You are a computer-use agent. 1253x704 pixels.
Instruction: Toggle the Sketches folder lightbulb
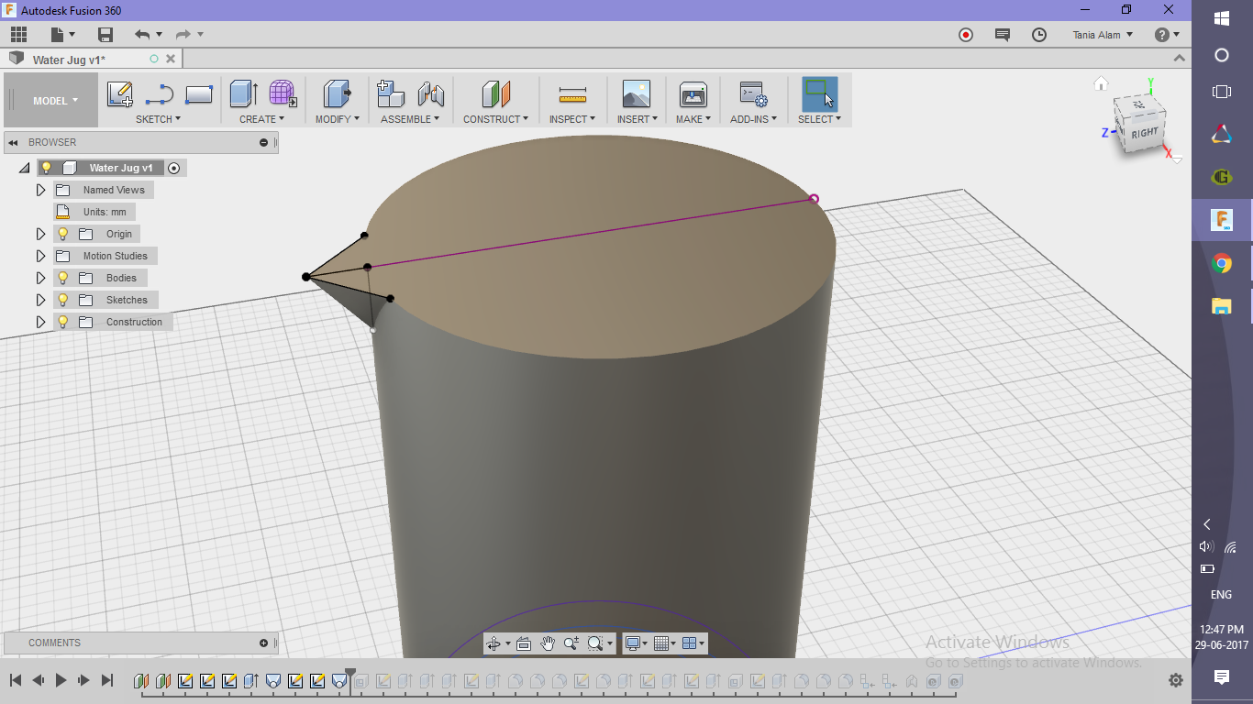[x=63, y=300]
